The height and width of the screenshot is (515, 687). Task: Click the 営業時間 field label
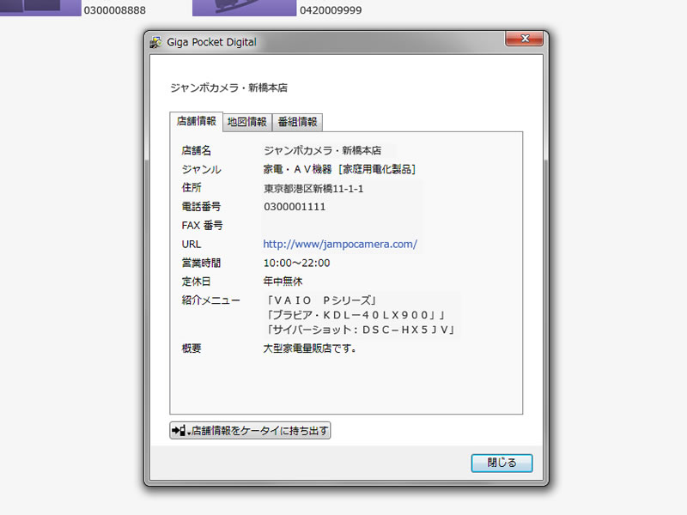pyautogui.click(x=201, y=263)
